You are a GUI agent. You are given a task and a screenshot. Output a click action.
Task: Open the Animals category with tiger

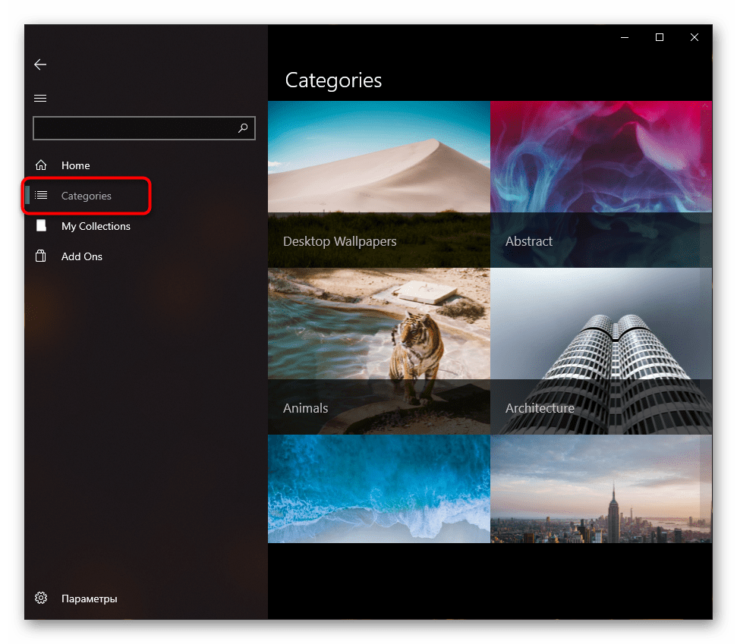pos(379,351)
